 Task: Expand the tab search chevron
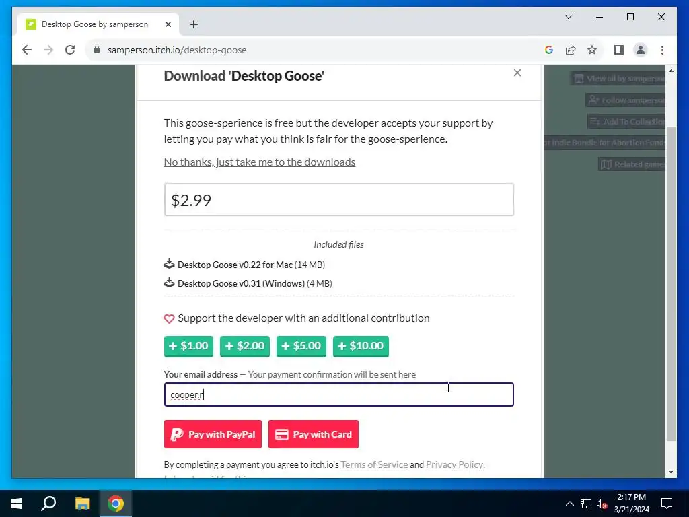click(568, 17)
